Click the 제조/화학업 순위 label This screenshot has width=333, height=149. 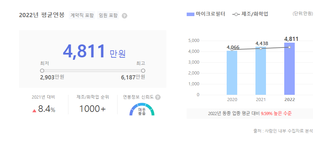[x=93, y=97]
